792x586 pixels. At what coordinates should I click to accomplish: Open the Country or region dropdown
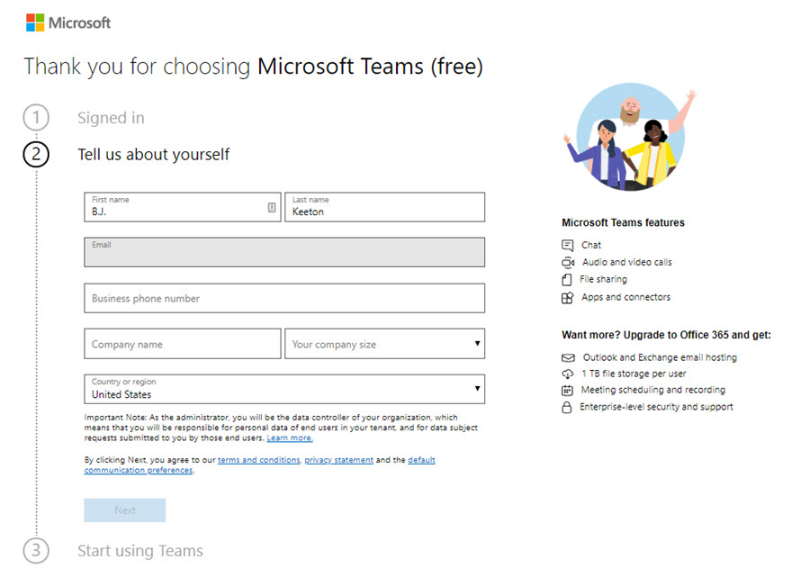click(283, 389)
